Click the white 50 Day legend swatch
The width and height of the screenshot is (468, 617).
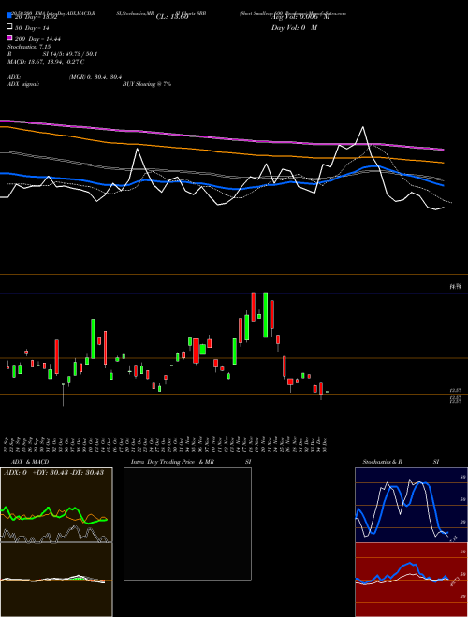click(x=9, y=27)
